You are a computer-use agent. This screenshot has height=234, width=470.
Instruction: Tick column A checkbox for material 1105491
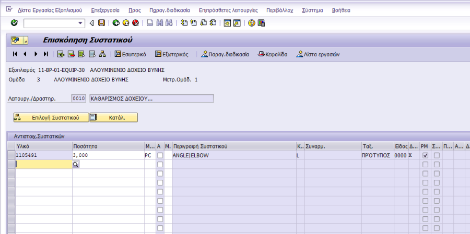[160, 155]
